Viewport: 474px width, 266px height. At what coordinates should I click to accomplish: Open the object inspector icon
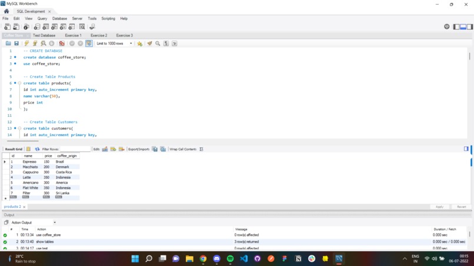26,27
